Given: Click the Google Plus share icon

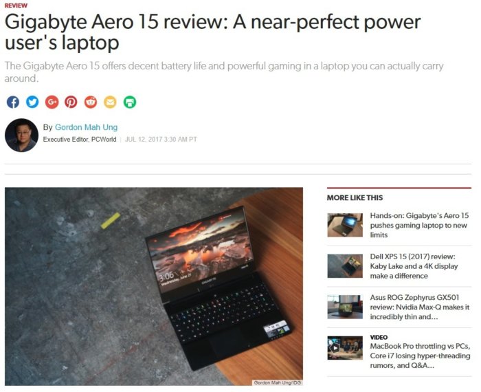Looking at the screenshot, I should (x=52, y=102).
